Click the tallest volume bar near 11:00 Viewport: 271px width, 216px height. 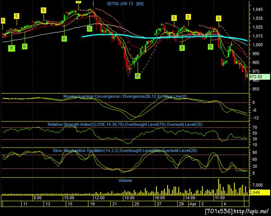tap(219, 187)
